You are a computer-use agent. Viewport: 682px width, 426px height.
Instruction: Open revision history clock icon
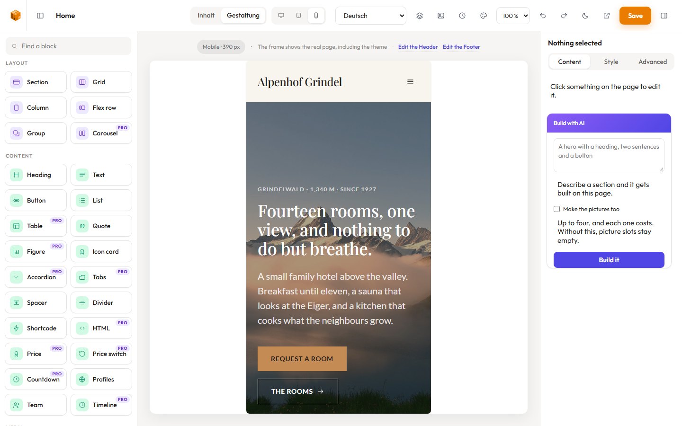(x=462, y=16)
